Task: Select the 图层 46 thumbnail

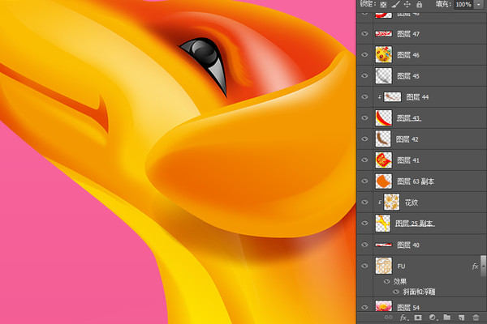Action: click(x=383, y=54)
